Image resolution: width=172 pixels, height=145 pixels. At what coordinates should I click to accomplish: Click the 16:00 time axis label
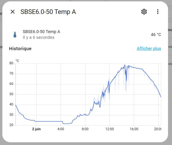134,129
